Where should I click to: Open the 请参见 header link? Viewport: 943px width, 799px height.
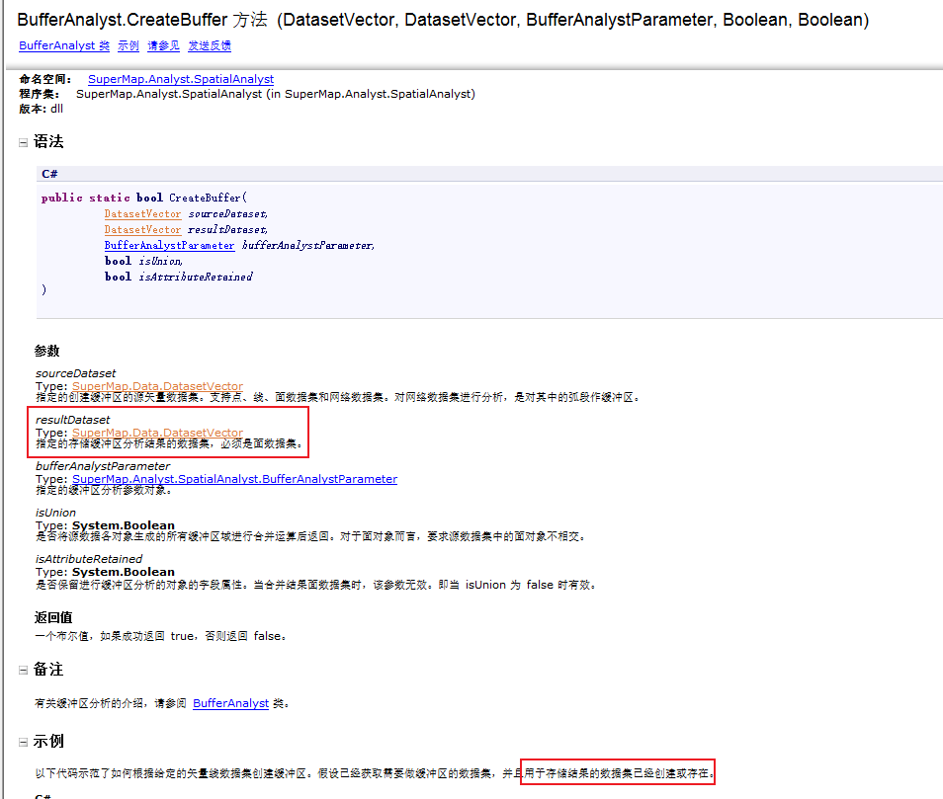click(x=163, y=45)
